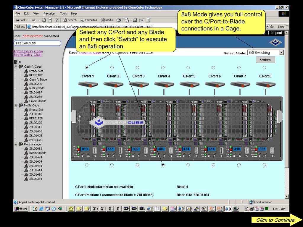This screenshot has height=227, width=303.
Task: Select radio button below blade 333
Action: click(264, 165)
